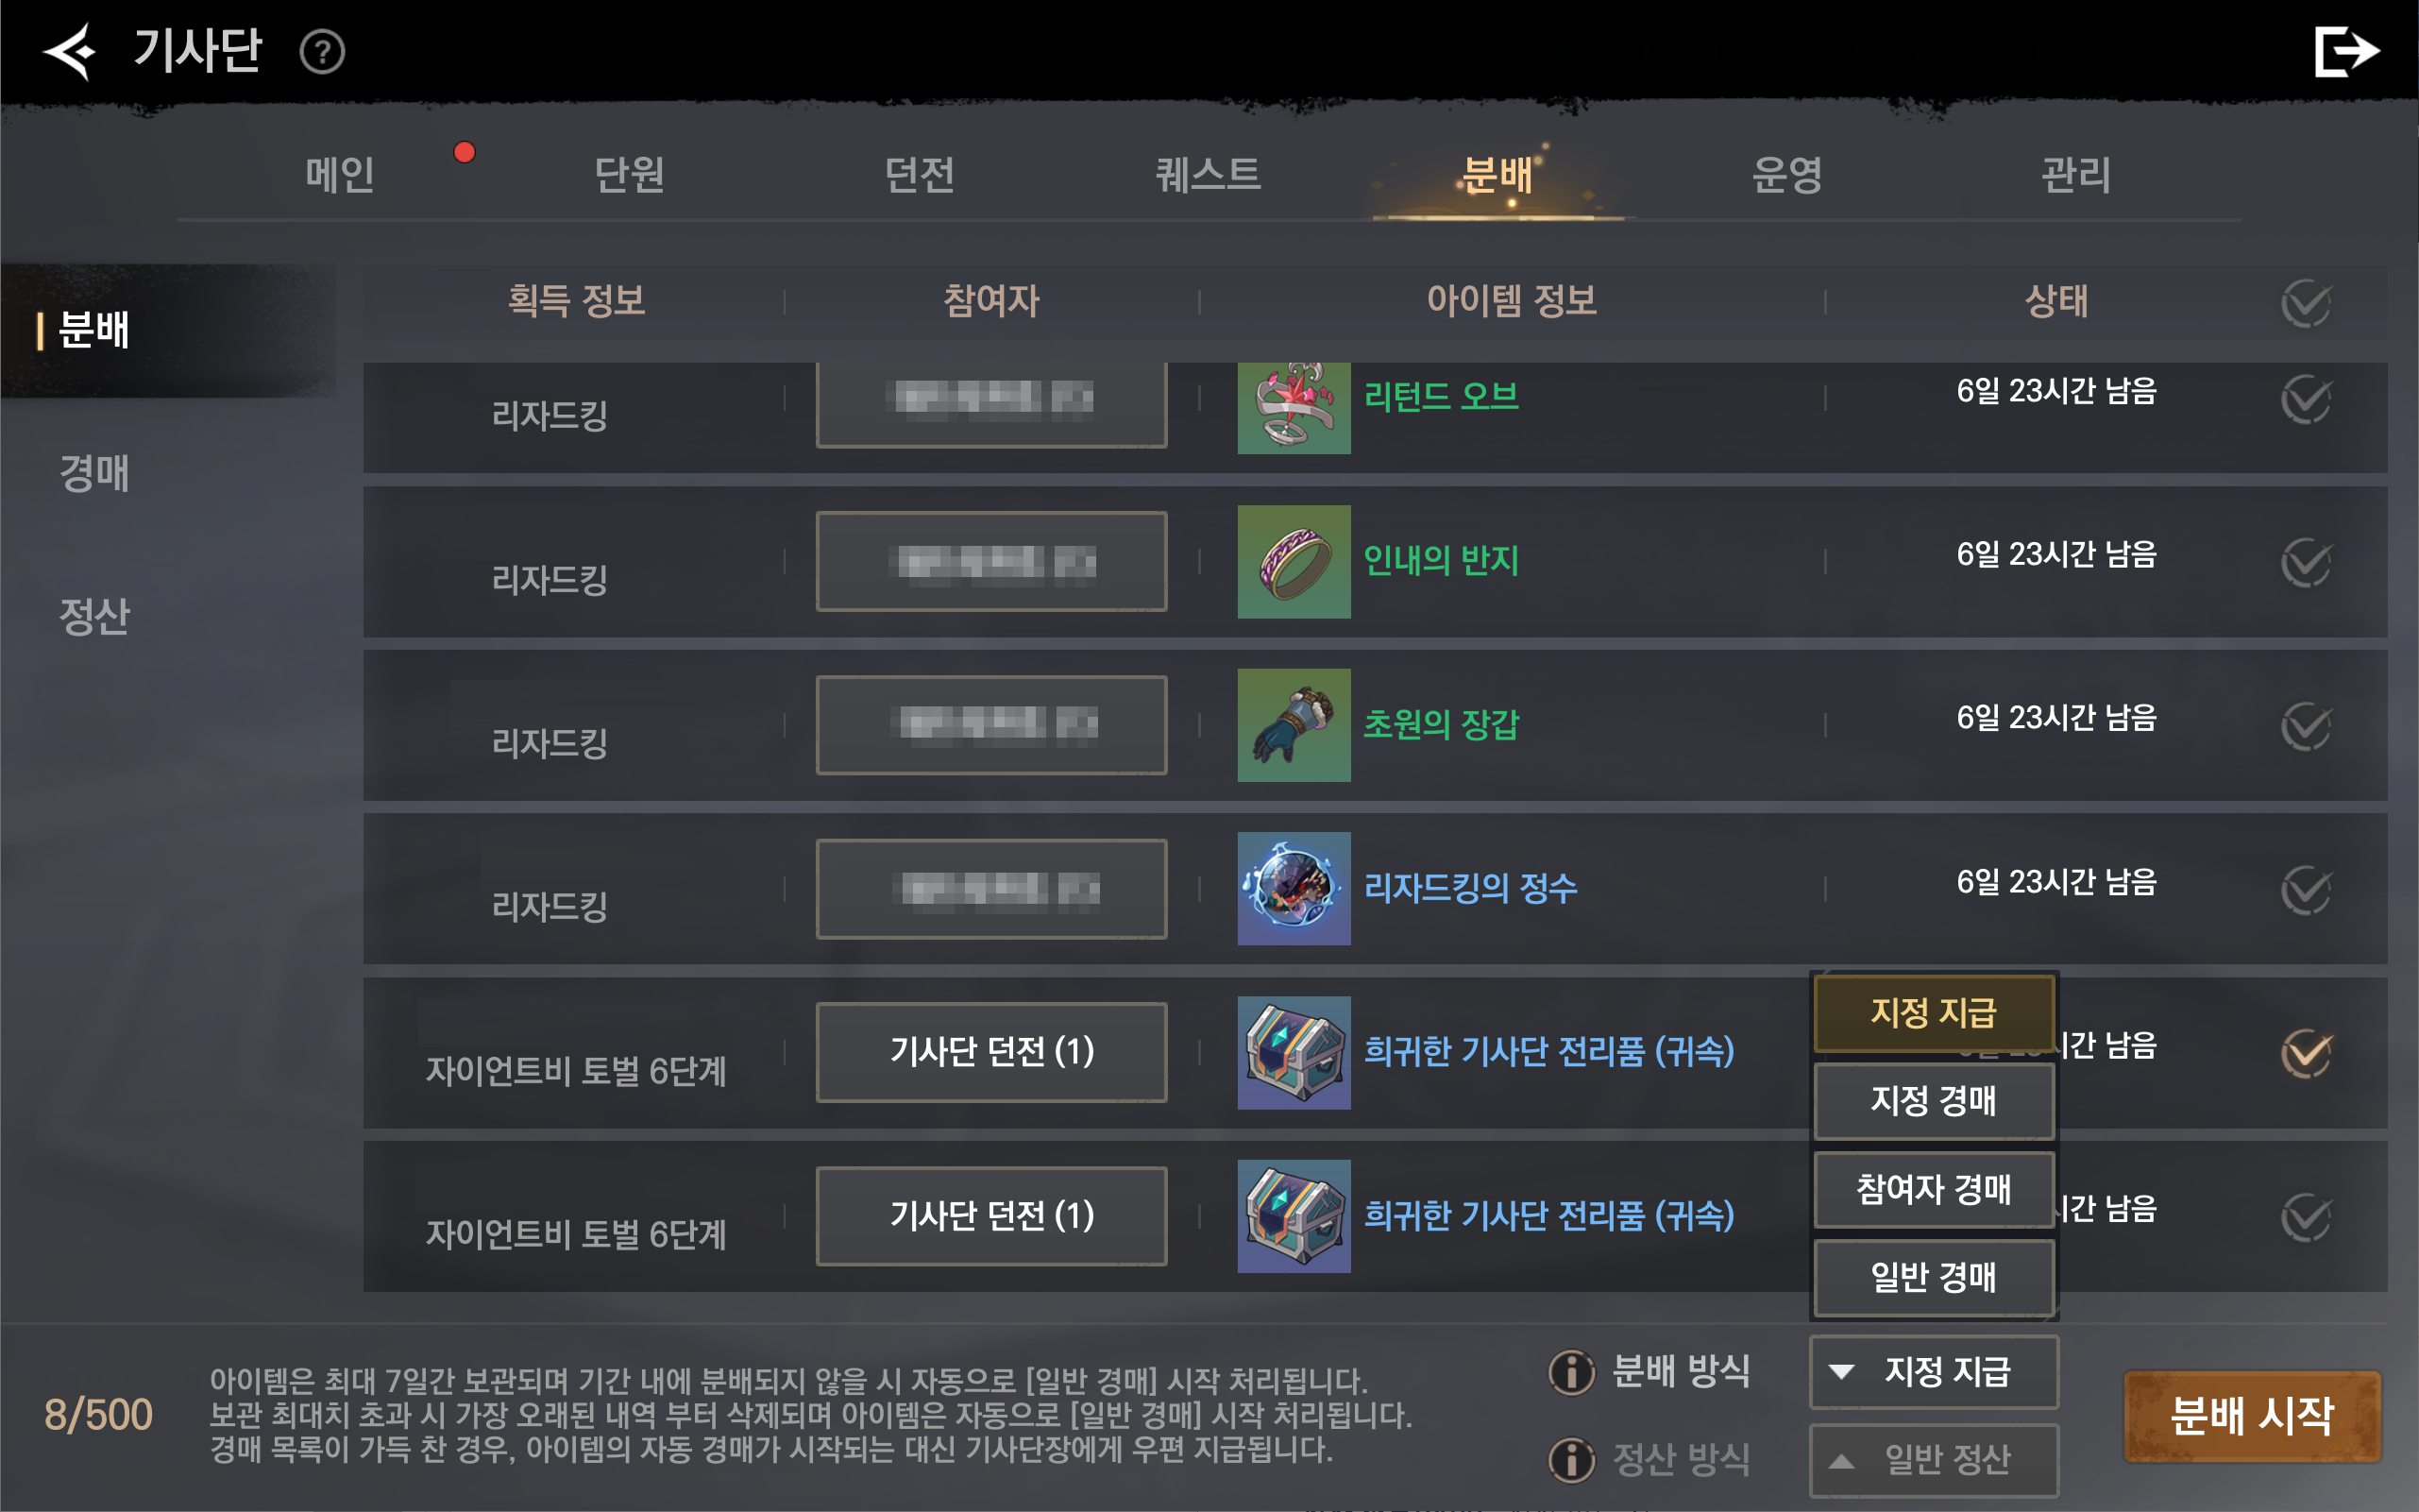Open the 경매 side menu
This screenshot has height=1512, width=2419.
tap(94, 472)
